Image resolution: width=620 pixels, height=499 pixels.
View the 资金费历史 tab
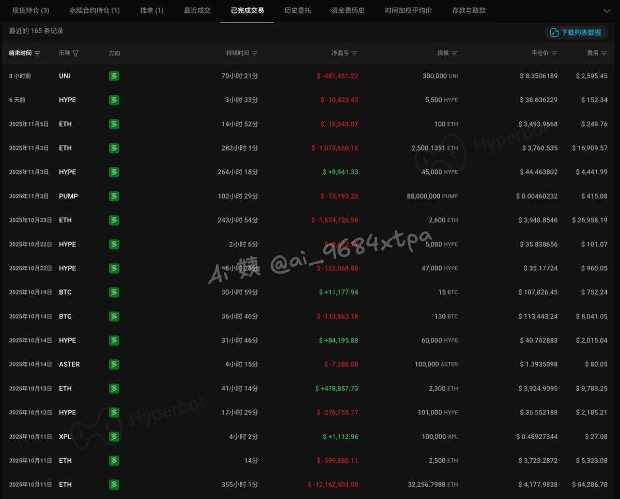pyautogui.click(x=348, y=11)
